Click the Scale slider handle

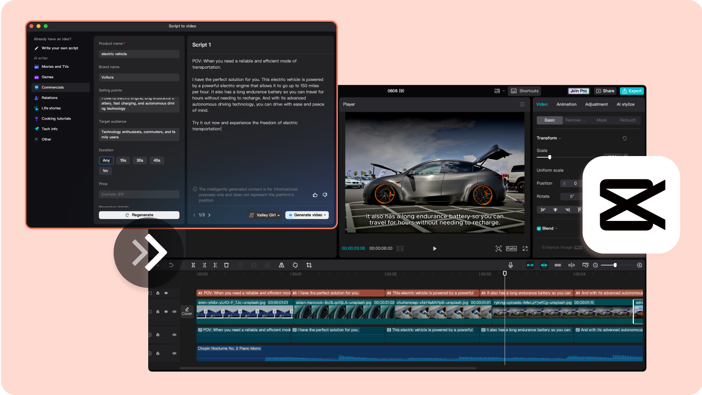(550, 157)
